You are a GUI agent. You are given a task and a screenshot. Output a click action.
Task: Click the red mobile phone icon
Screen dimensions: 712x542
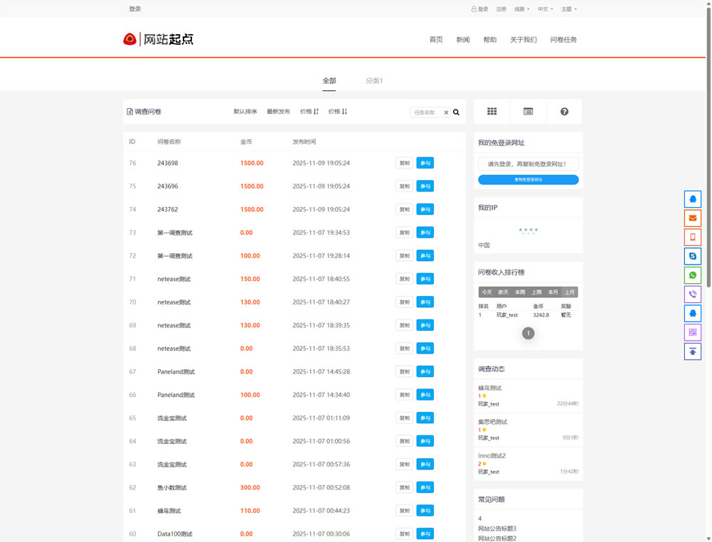[x=692, y=238]
